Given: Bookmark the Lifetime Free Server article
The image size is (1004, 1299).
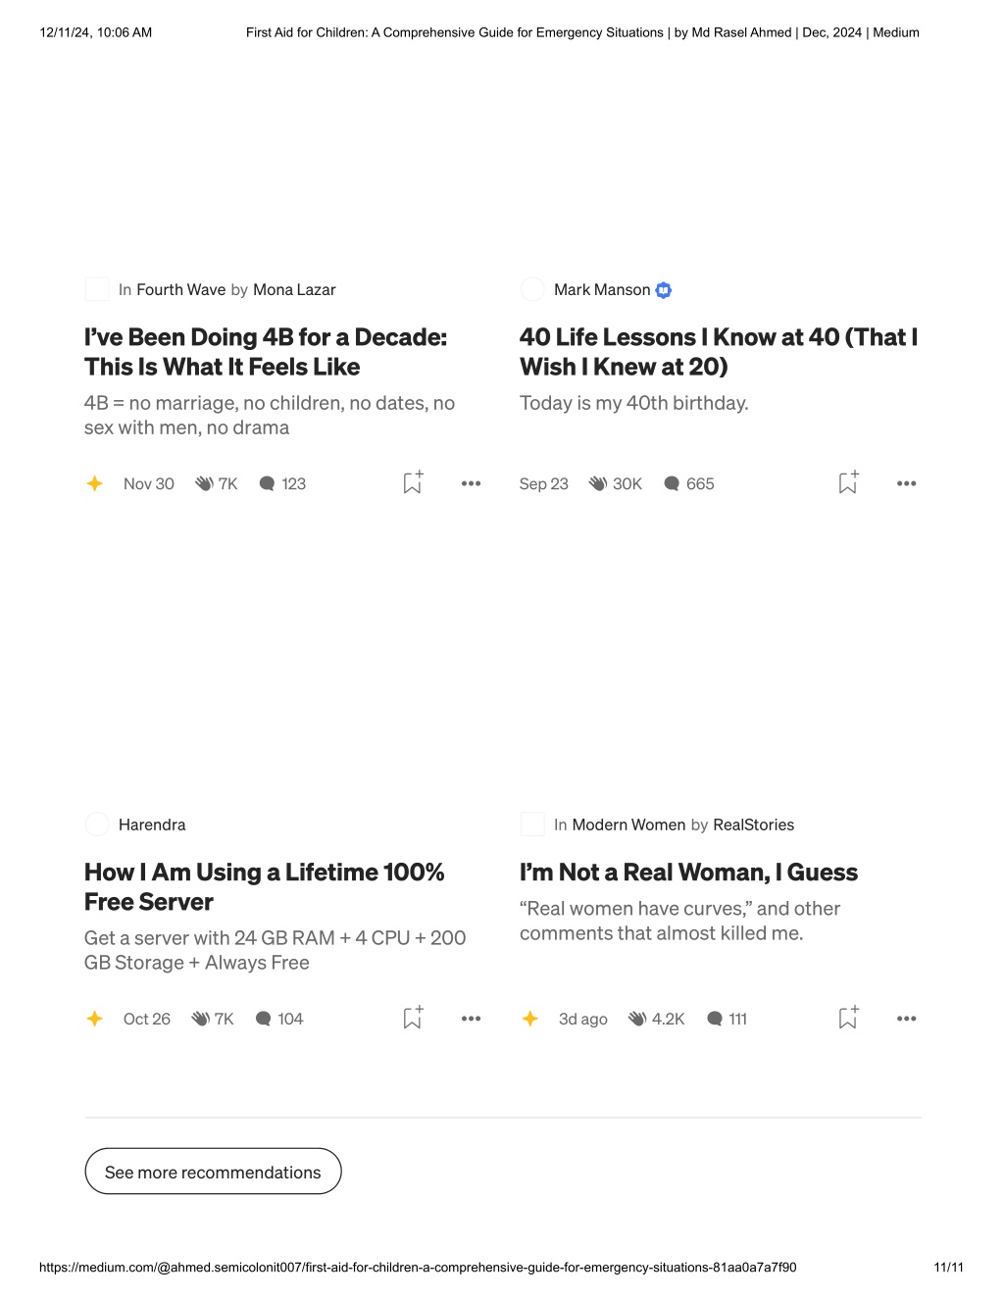Looking at the screenshot, I should pos(413,1018).
